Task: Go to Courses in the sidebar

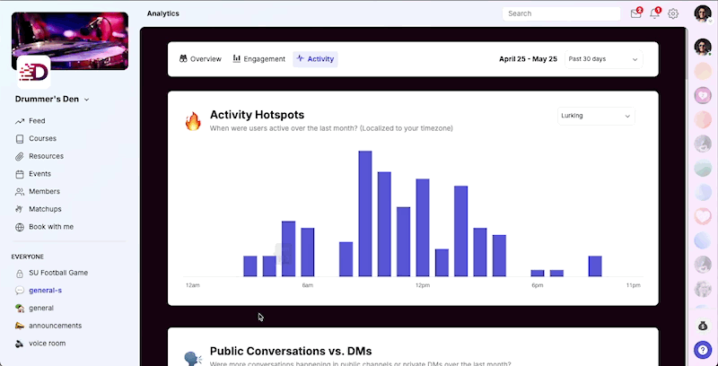Action: click(x=42, y=139)
